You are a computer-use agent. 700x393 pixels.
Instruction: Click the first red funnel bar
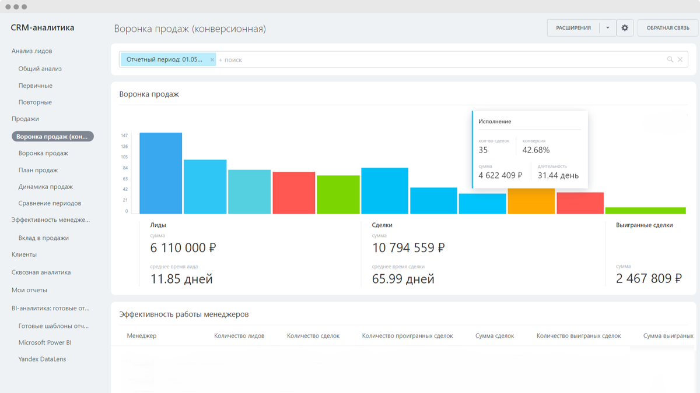293,193
